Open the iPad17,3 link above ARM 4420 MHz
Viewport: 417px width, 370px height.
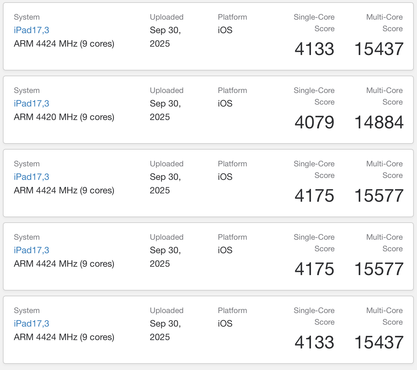32,104
